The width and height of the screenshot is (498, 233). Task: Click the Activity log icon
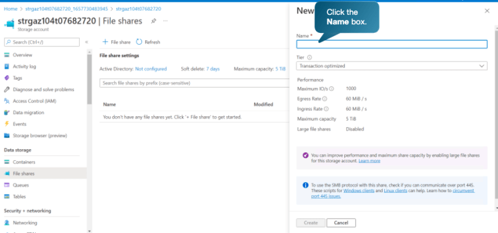pos(7,66)
